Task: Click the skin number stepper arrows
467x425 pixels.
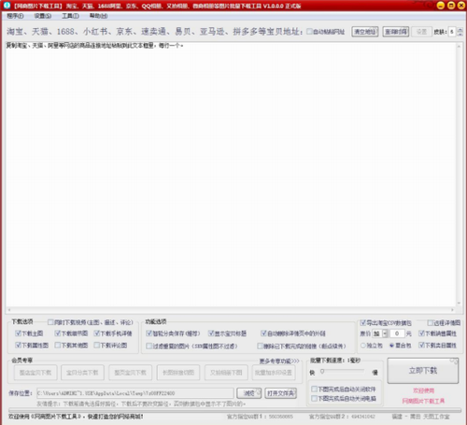Action: [460, 32]
